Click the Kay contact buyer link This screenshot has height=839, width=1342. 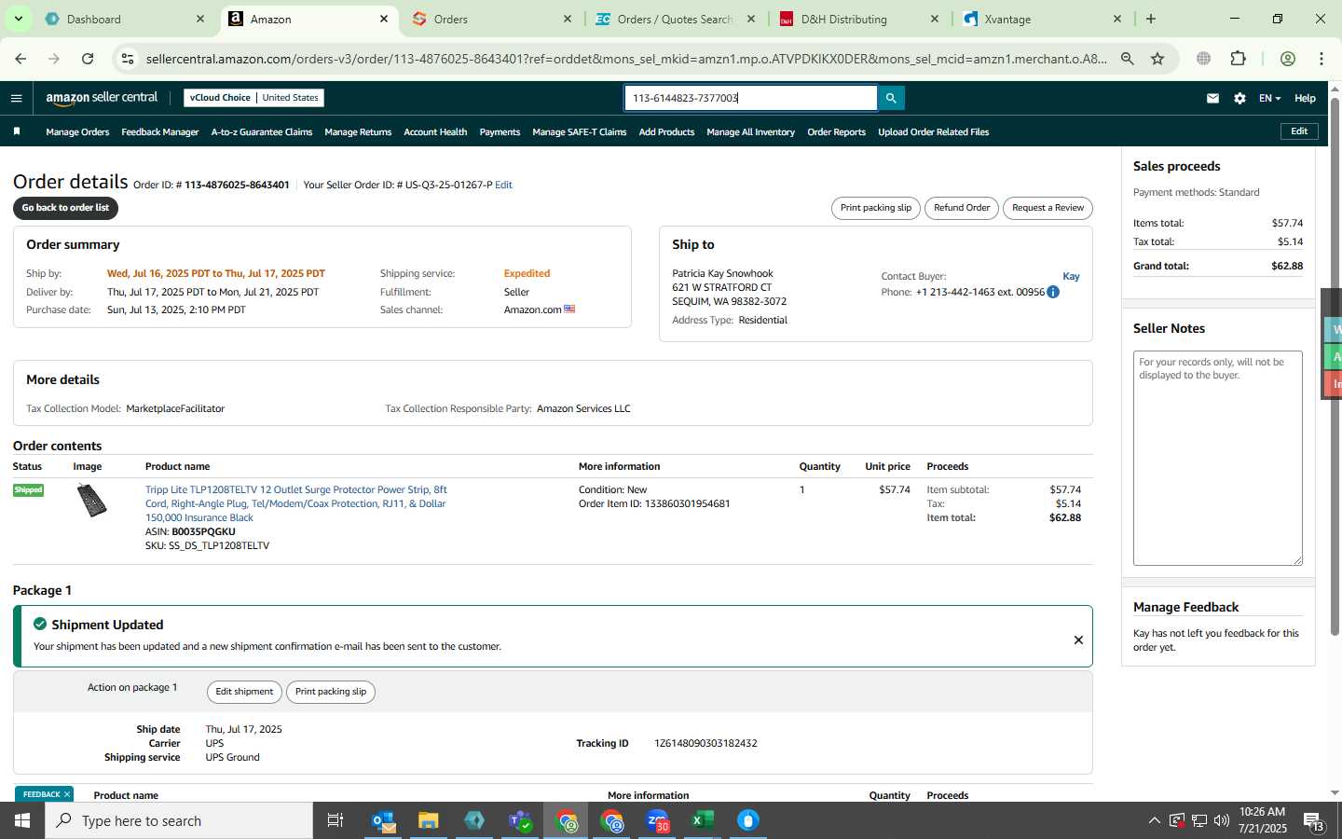pyautogui.click(x=1071, y=276)
